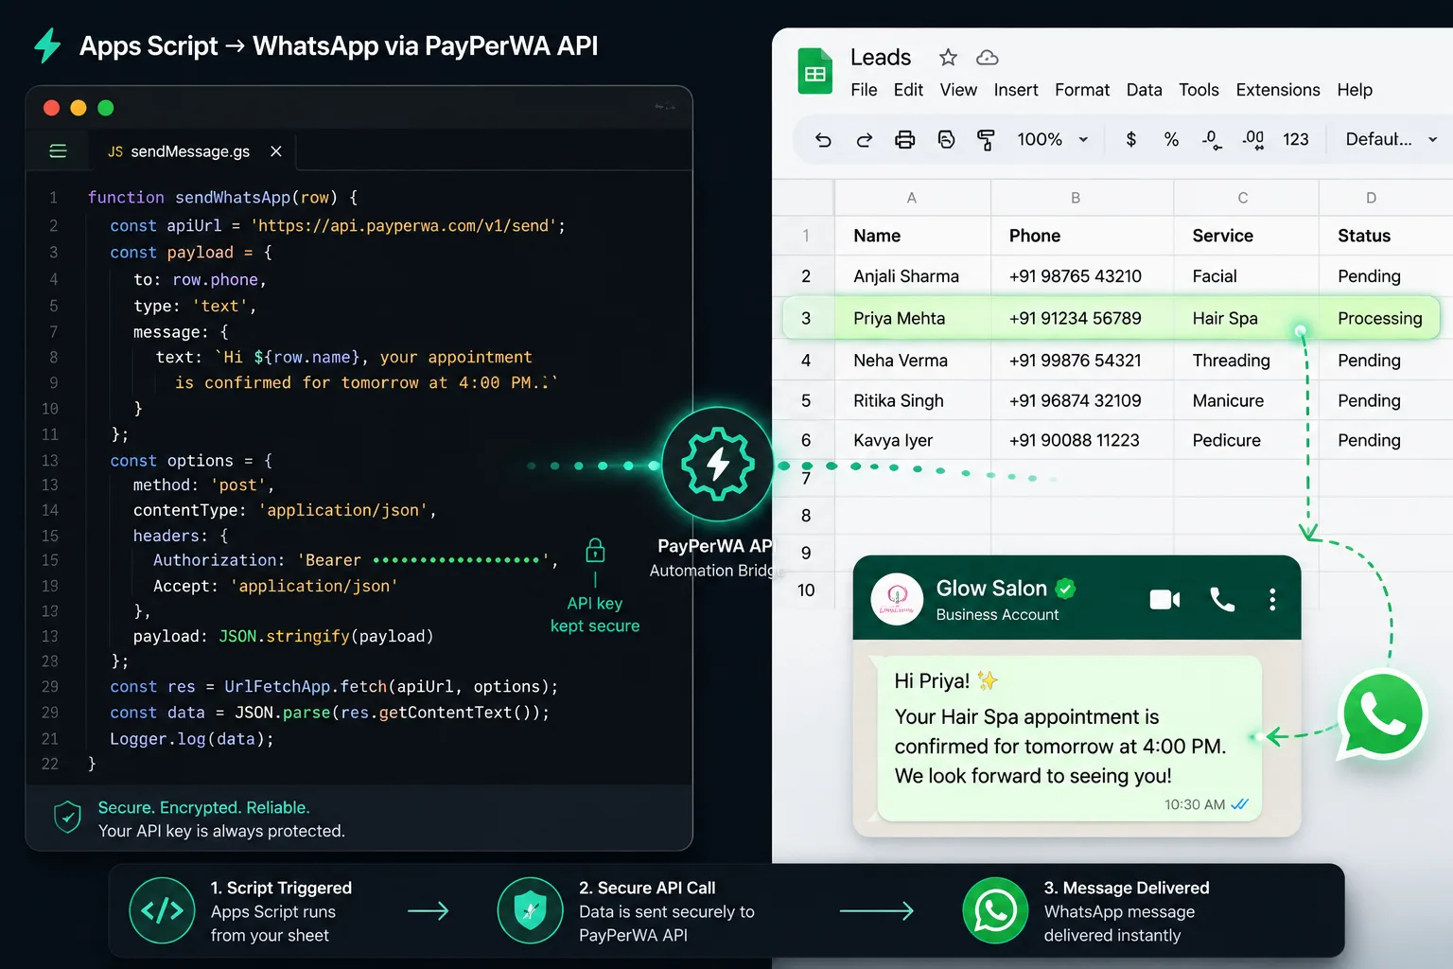Select column B header

pos(1076,198)
